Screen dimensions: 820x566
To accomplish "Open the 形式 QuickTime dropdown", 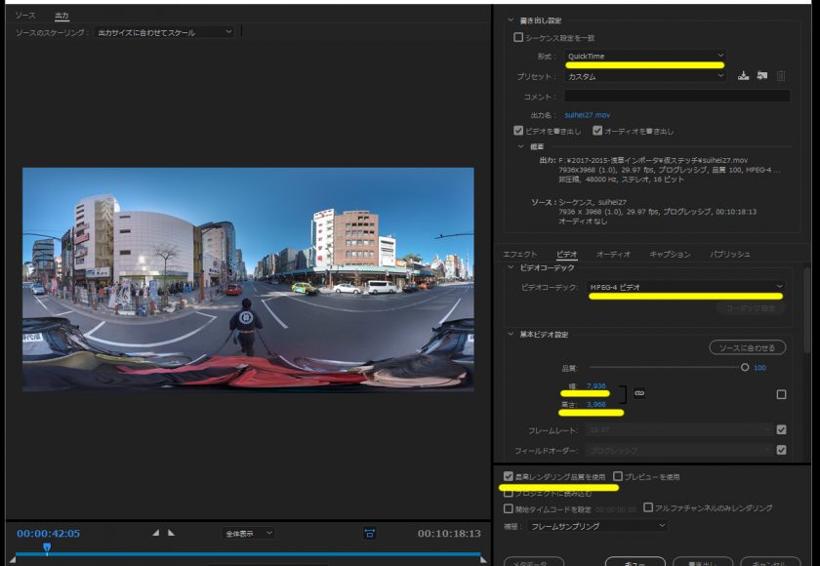I will (x=645, y=56).
